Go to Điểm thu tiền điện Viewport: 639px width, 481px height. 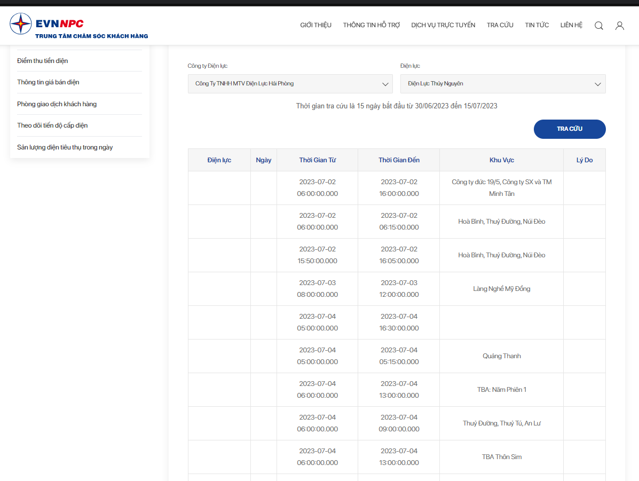click(42, 61)
